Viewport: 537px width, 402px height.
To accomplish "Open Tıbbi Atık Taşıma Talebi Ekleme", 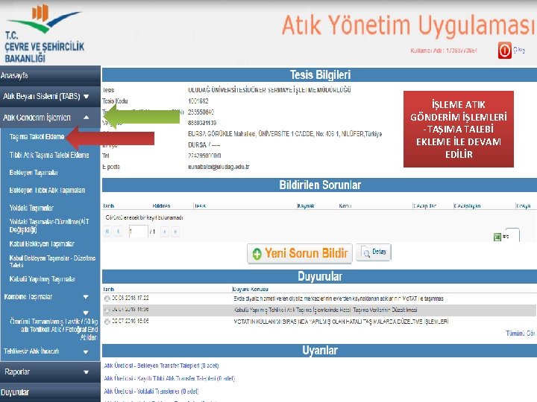I will click(49, 155).
